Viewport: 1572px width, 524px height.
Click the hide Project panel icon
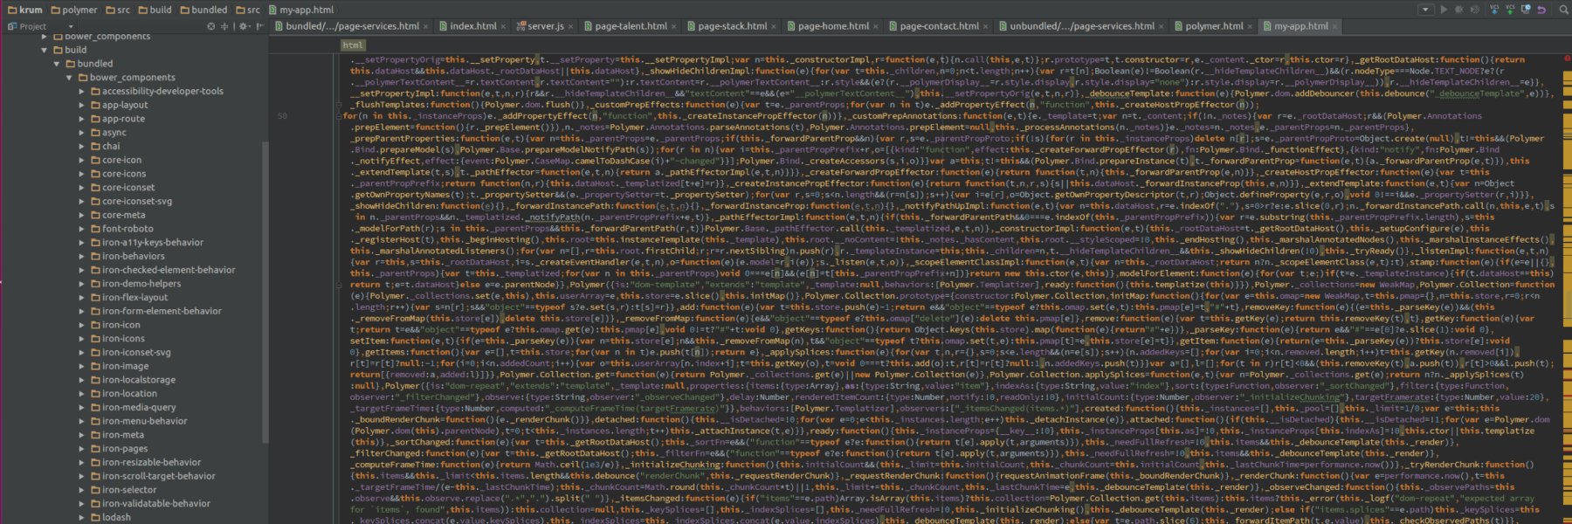259,26
